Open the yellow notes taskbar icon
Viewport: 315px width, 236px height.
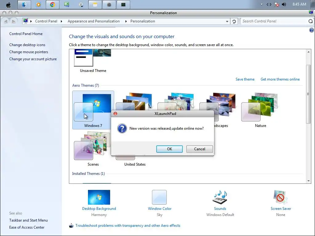pos(95,5)
